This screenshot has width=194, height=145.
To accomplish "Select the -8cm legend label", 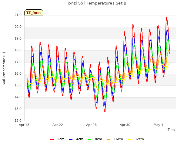I will pyautogui.click(x=98, y=139).
